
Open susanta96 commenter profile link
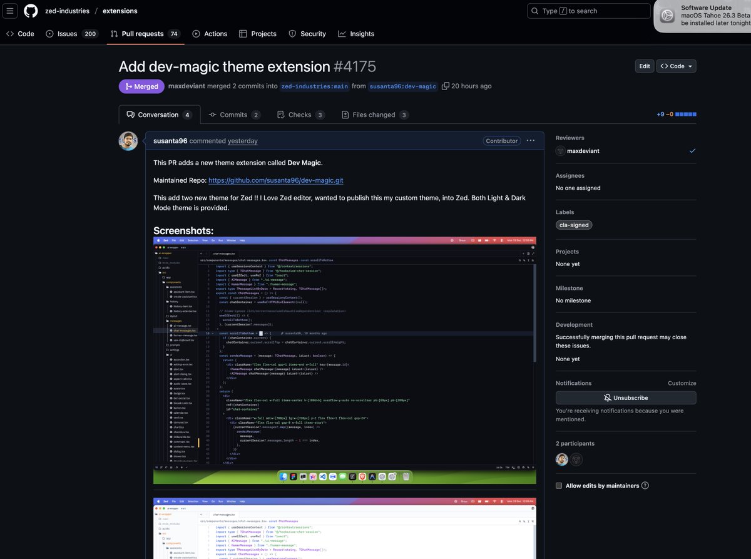(170, 141)
